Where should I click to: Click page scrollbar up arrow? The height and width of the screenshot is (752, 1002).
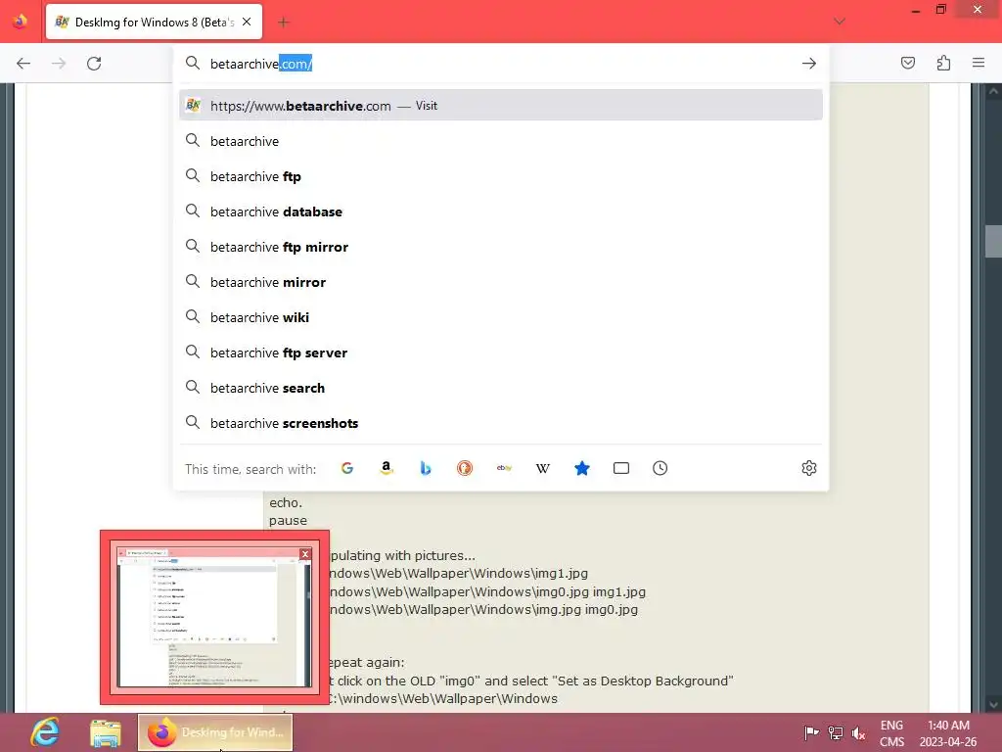coord(993,91)
